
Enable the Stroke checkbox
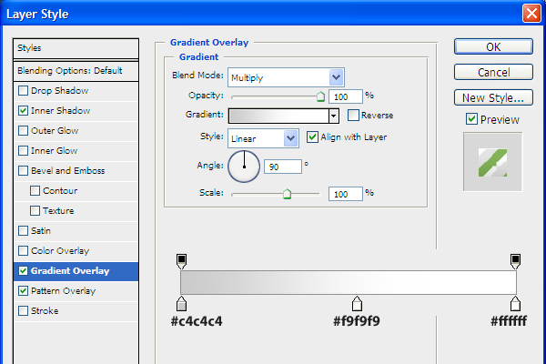[x=23, y=310]
